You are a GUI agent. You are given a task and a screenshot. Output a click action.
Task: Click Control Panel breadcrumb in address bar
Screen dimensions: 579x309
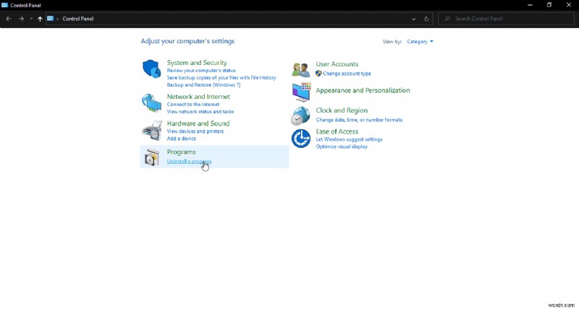pos(78,19)
